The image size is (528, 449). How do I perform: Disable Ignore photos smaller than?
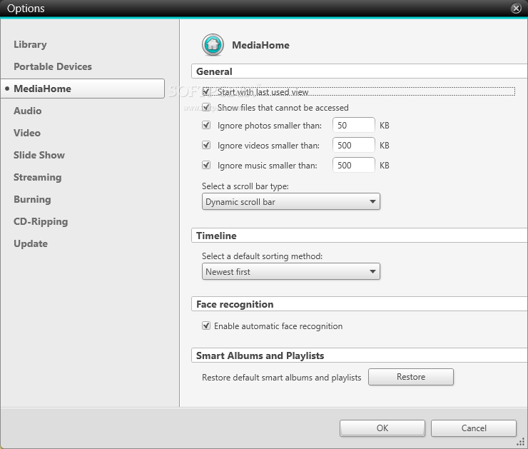[206, 126]
